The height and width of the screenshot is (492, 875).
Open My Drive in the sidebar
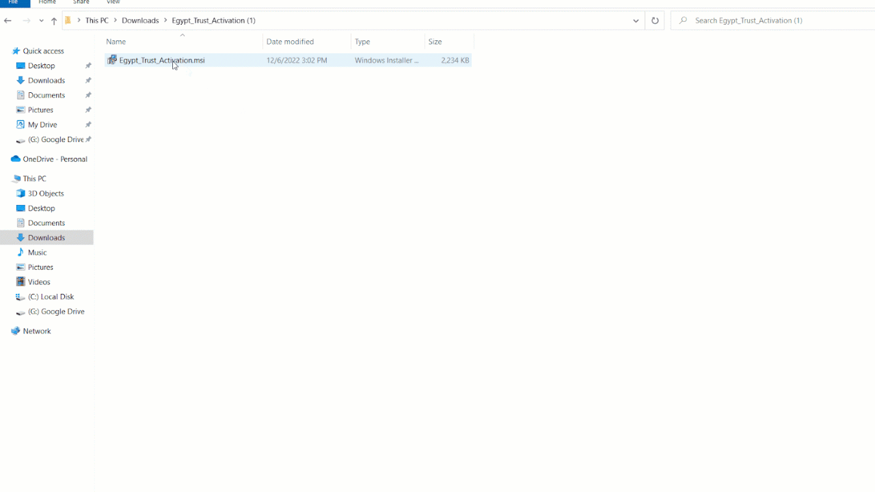pyautogui.click(x=42, y=124)
